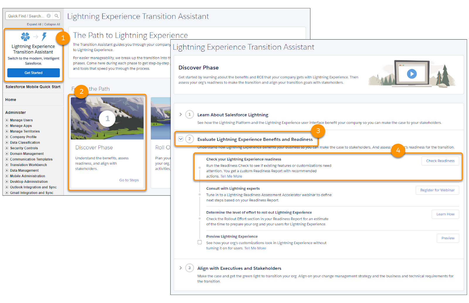Click Evaluate Lightning Experience Benefits and Readiness heading

point(255,139)
